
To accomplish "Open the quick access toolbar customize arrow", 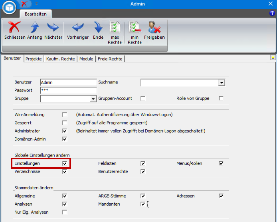I will (36, 4).
